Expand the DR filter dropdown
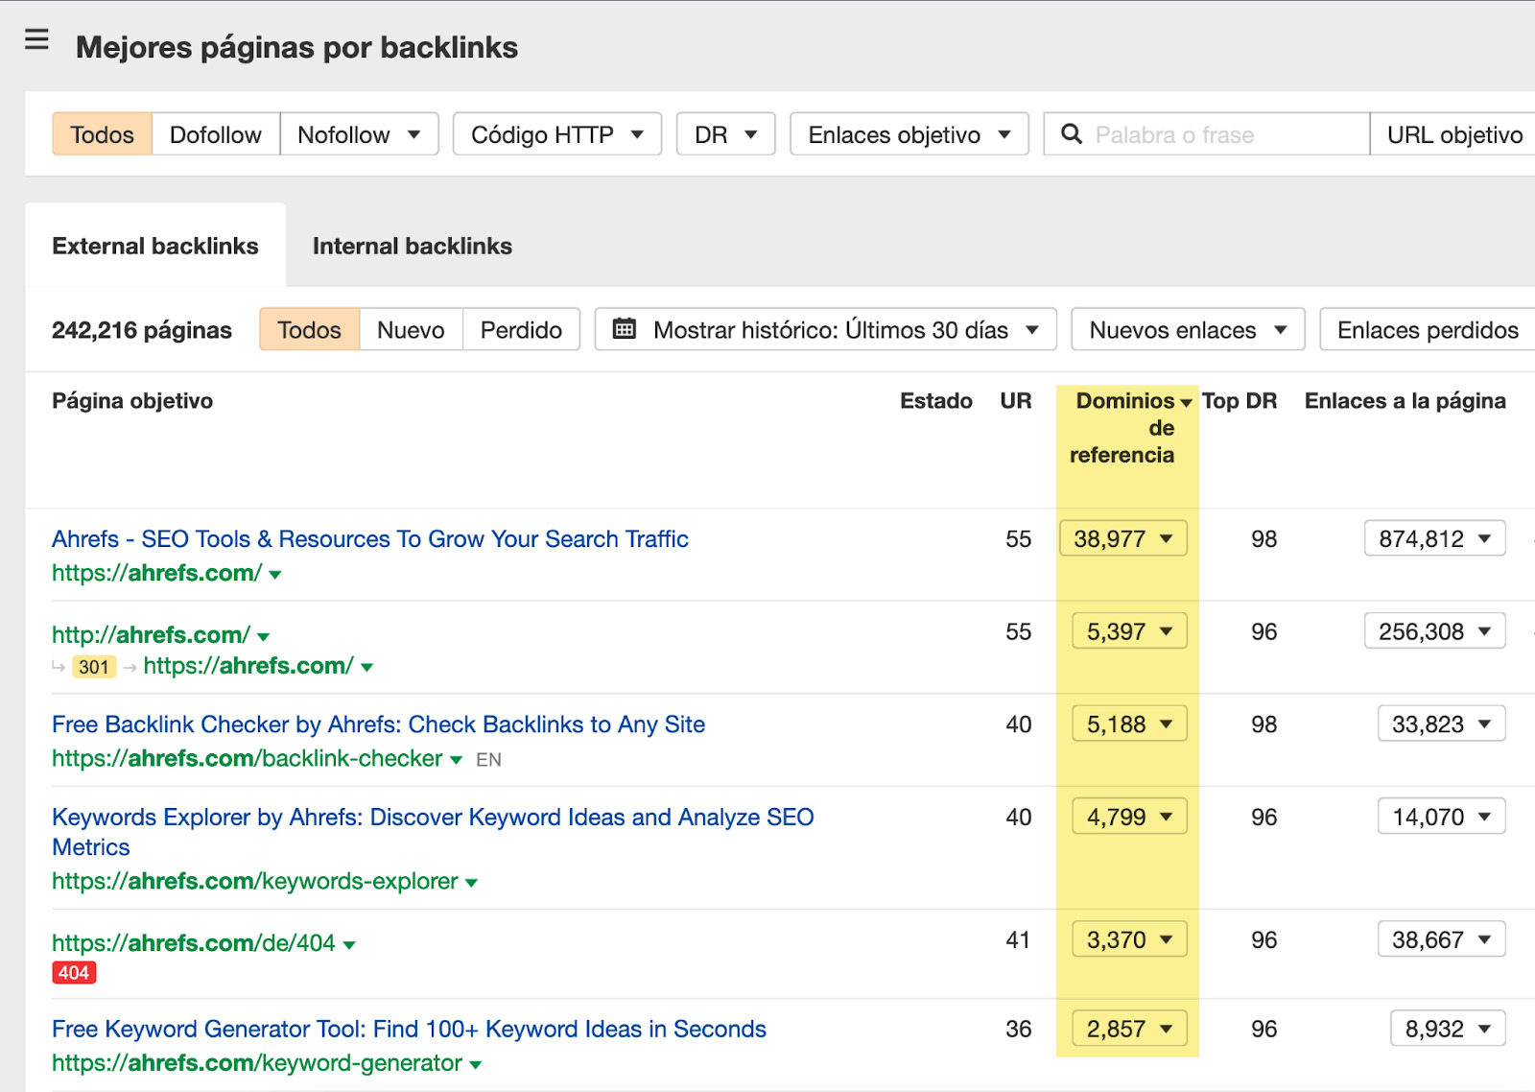1535x1092 pixels. pyautogui.click(x=725, y=134)
